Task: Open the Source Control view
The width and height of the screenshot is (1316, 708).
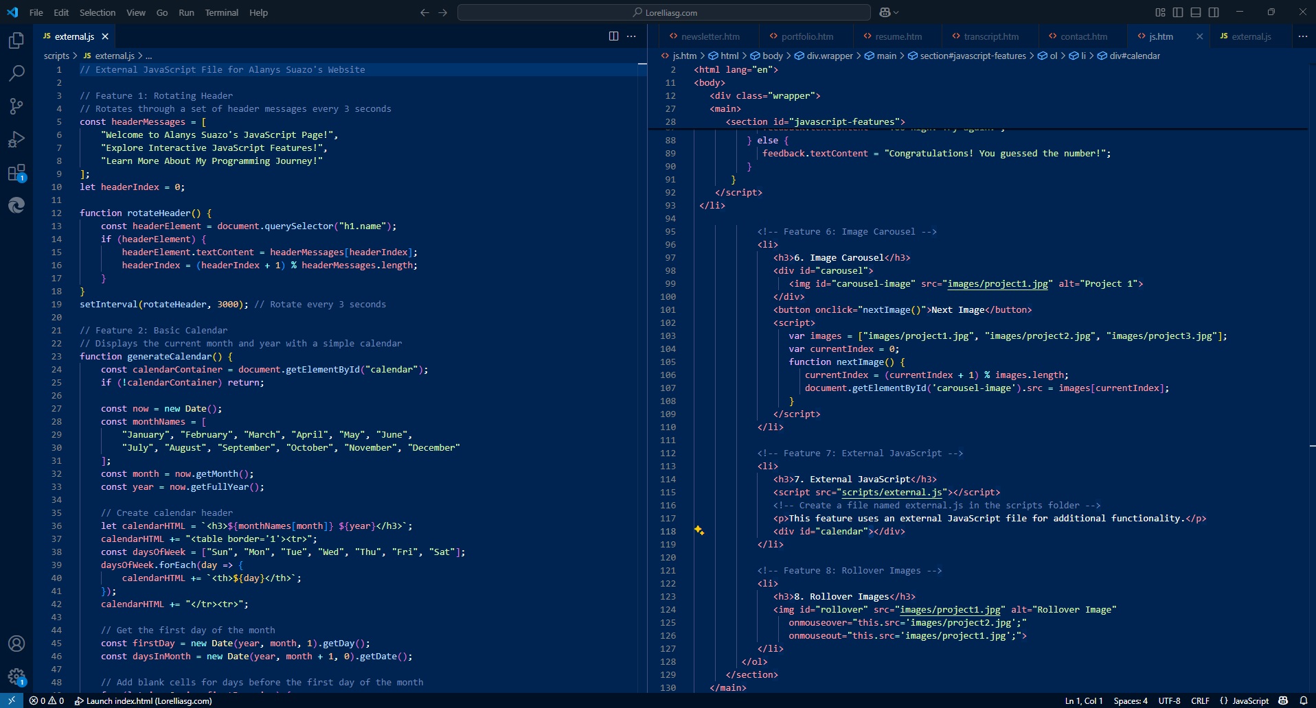Action: pyautogui.click(x=16, y=106)
